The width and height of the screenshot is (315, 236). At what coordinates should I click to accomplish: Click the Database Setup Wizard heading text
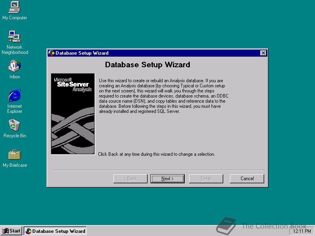click(x=147, y=65)
